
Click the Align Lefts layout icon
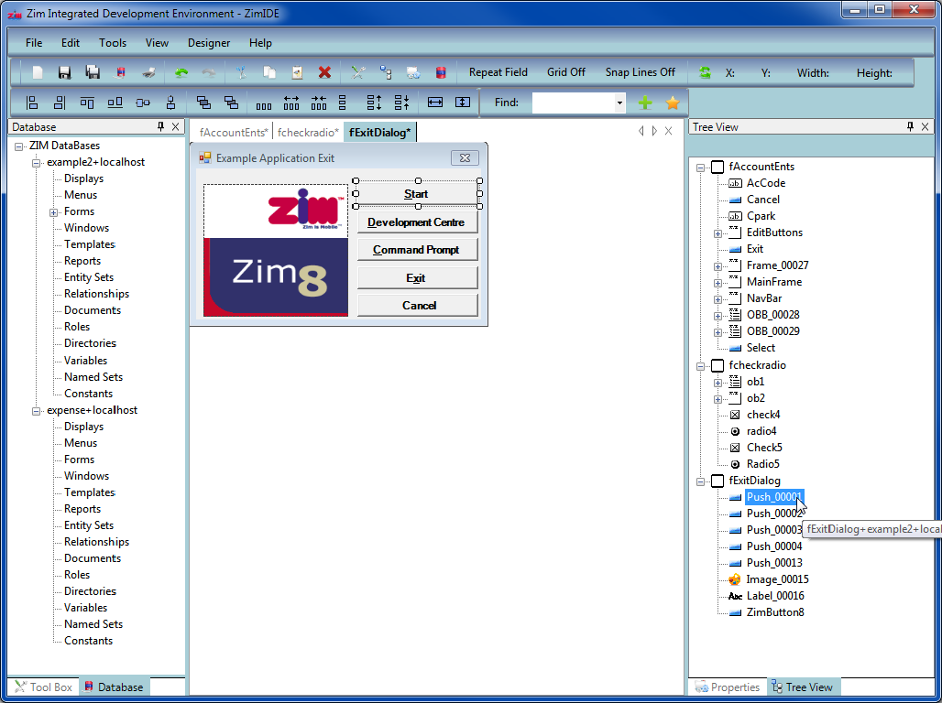[x=32, y=103]
